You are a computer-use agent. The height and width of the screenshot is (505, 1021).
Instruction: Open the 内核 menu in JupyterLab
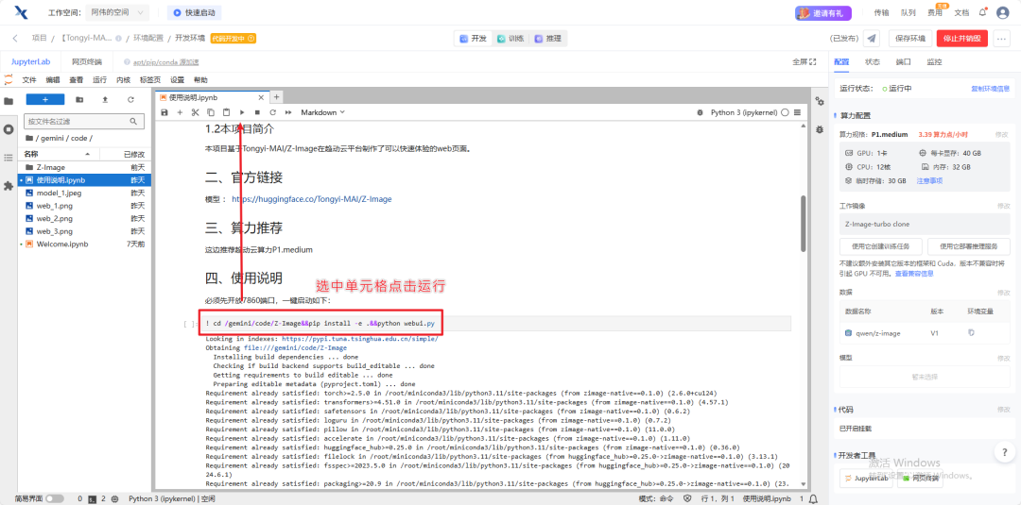click(123, 80)
